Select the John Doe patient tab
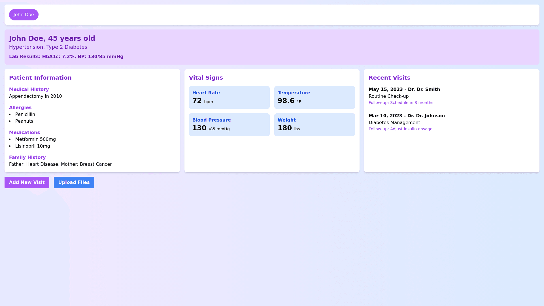This screenshot has height=306, width=544. 24,15
